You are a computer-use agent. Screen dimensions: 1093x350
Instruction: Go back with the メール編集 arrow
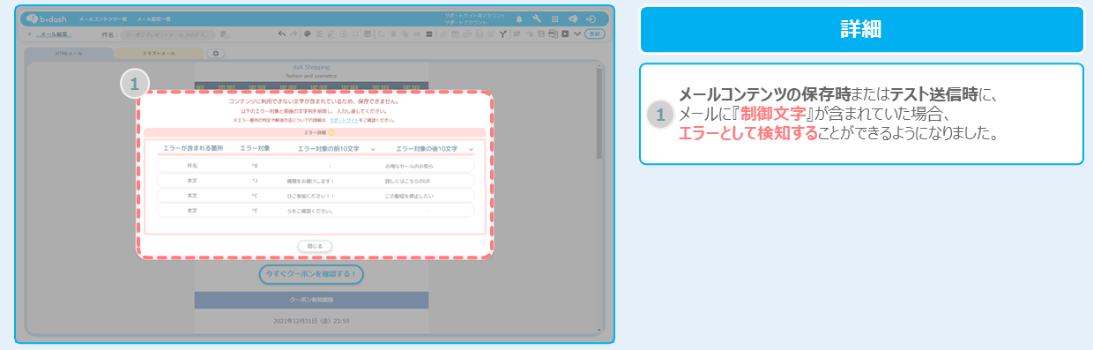pyautogui.click(x=30, y=34)
